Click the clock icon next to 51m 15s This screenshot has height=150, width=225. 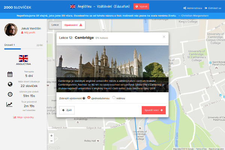click(10, 94)
